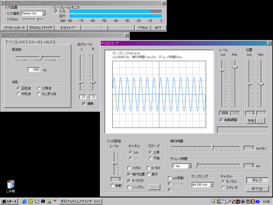Click the last quick launch icon before chevron

49,201
